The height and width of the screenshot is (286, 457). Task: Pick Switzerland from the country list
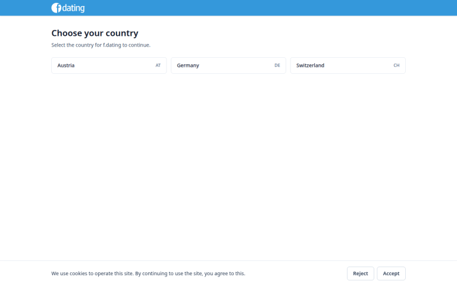pos(348,66)
